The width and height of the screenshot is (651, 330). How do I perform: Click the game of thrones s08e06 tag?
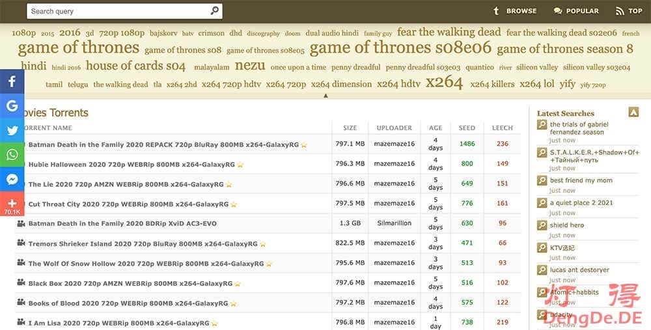(x=400, y=48)
